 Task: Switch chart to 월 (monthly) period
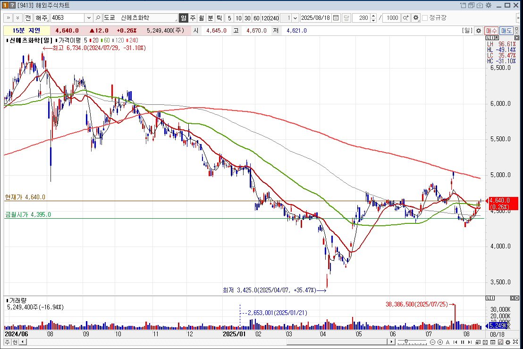tap(202, 18)
